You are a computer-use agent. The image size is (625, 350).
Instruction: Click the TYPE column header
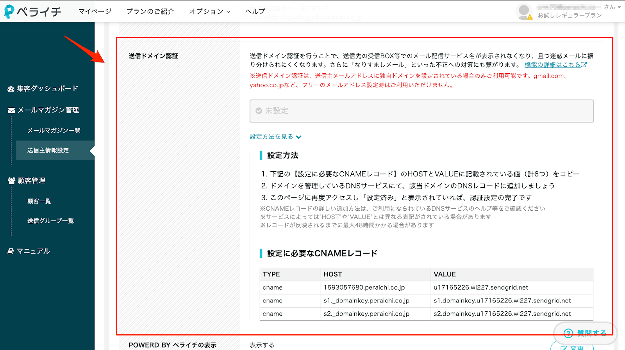pos(290,274)
